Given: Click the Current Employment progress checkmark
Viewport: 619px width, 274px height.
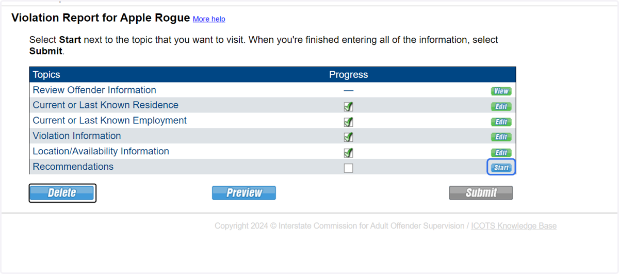Looking at the screenshot, I should pos(349,122).
